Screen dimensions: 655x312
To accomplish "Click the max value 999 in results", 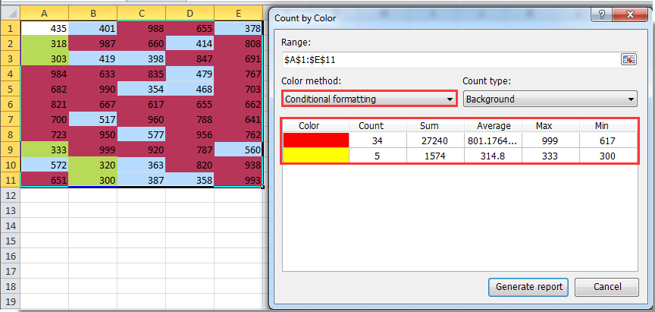I will tap(550, 141).
